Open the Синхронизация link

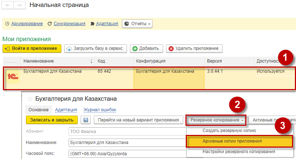(69, 24)
